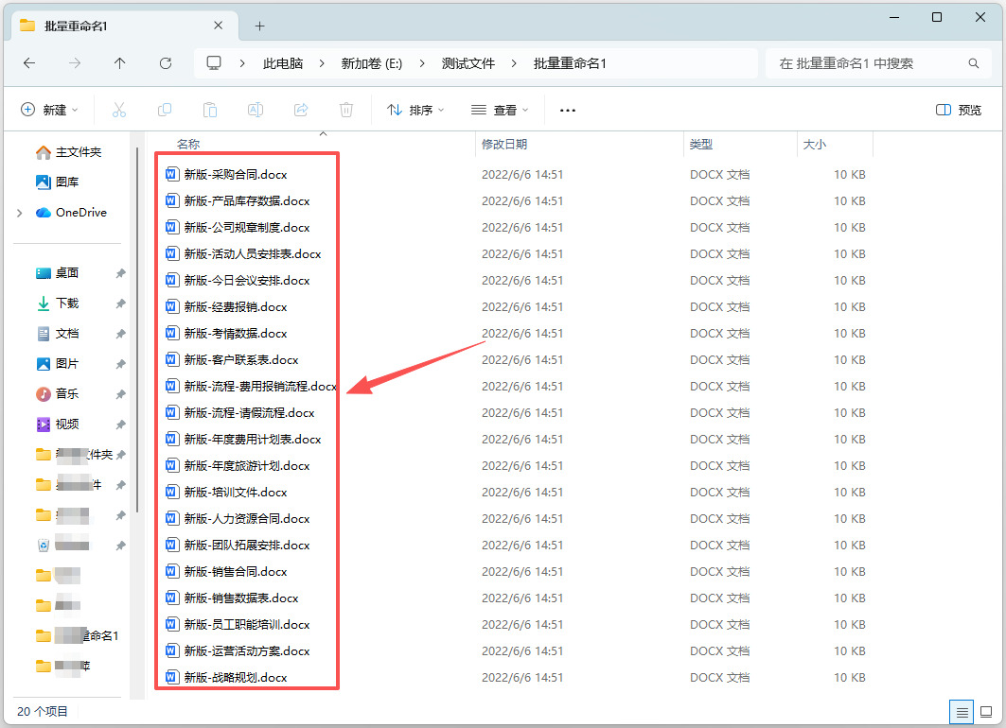Open the 排序 sort dropdown

(415, 111)
